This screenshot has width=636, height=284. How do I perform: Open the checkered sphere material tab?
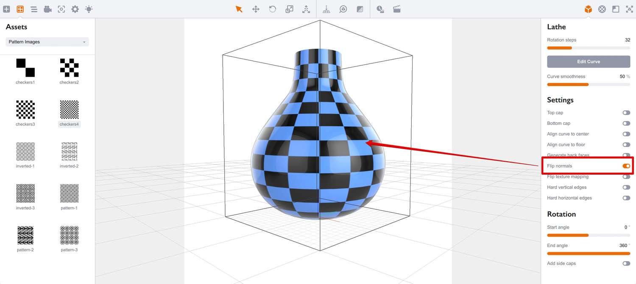point(602,9)
